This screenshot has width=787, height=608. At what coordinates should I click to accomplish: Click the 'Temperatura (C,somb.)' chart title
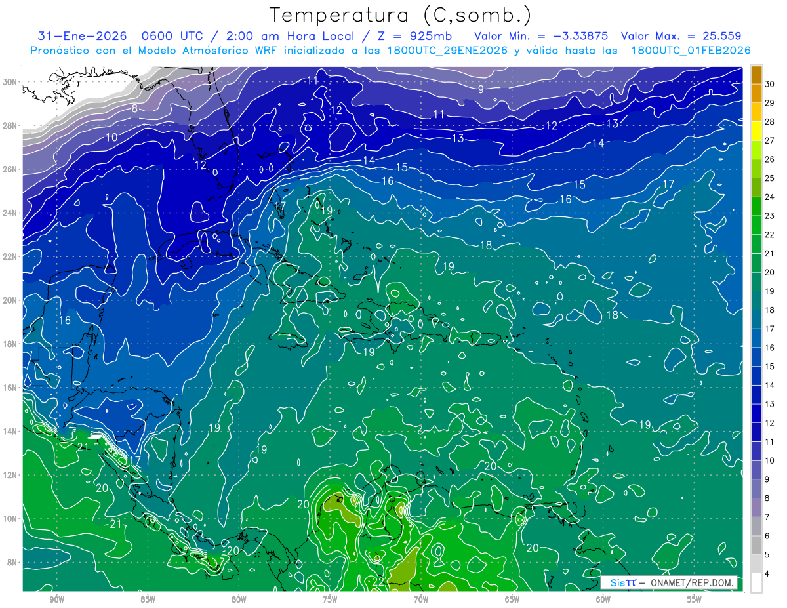click(401, 15)
